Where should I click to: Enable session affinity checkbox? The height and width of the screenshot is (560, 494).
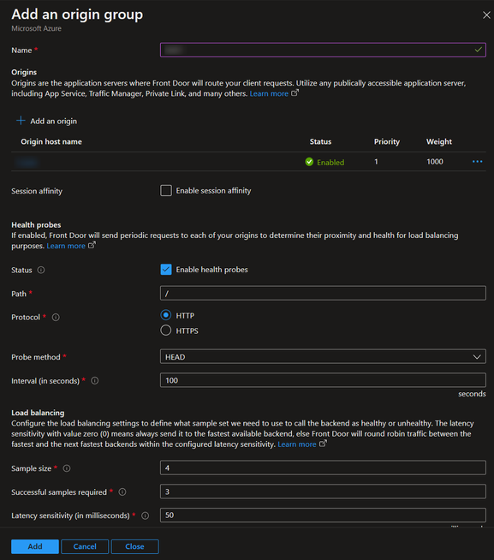pyautogui.click(x=166, y=191)
